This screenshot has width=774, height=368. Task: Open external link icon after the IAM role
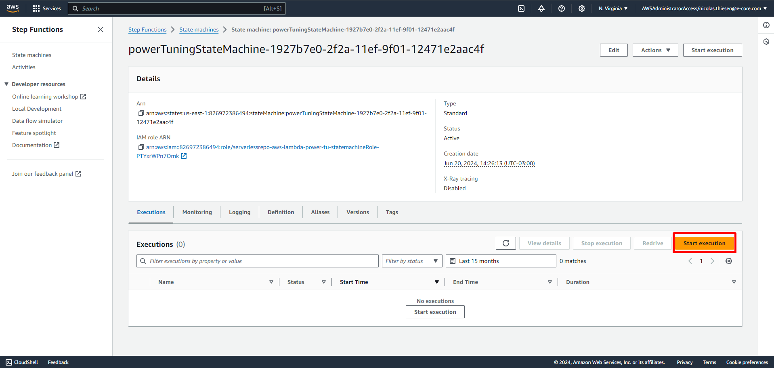coord(184,156)
